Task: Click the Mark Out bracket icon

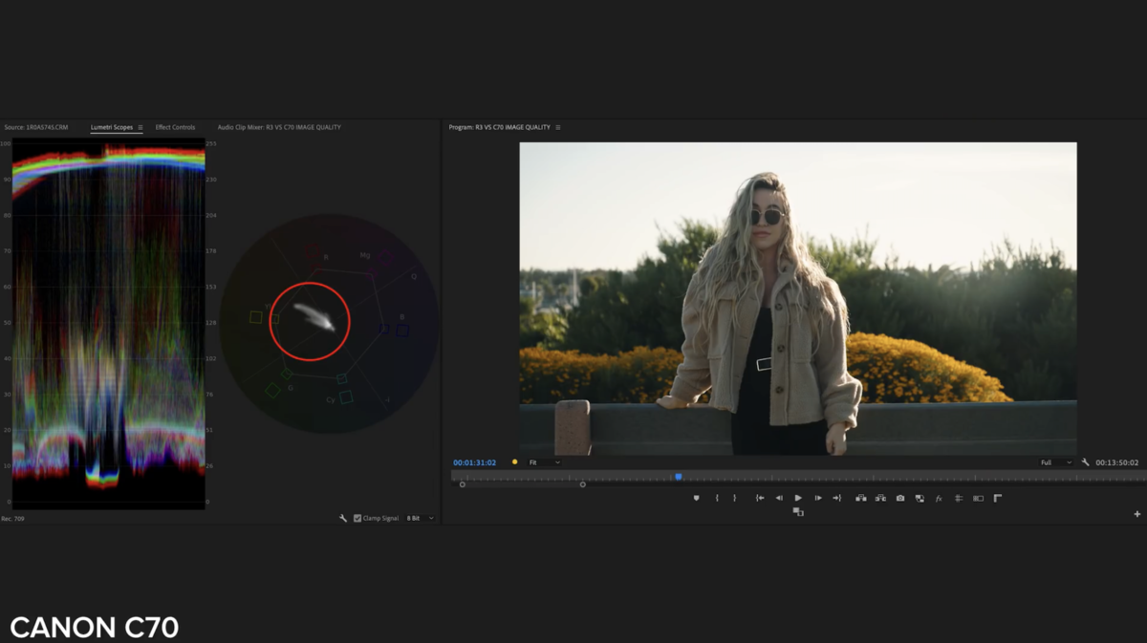Action: (734, 498)
